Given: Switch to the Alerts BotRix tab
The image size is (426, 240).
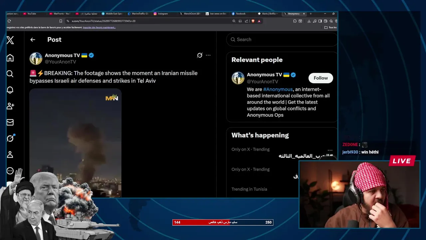Looking at the screenshot, I should 269,14.
